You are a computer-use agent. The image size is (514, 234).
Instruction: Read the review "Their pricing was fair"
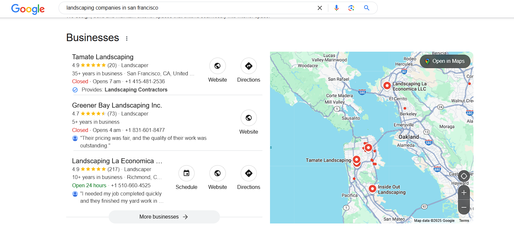tap(143, 142)
